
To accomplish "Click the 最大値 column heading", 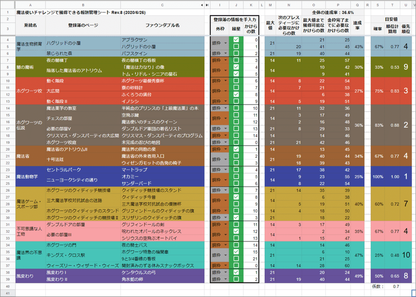I will tap(270, 25).
